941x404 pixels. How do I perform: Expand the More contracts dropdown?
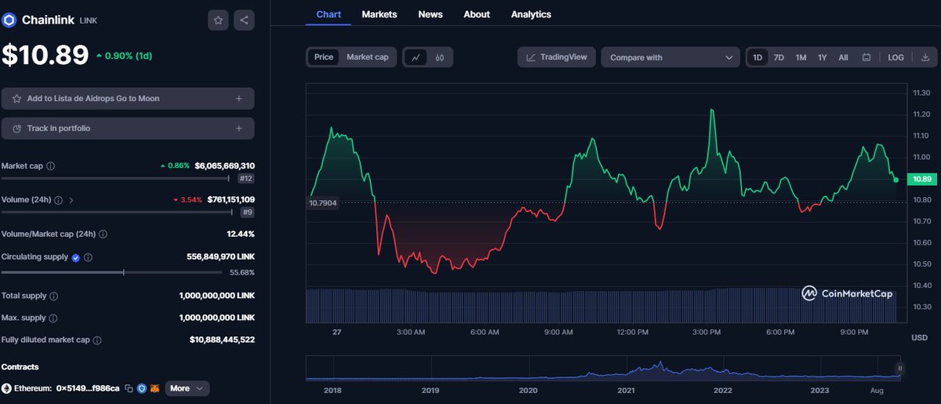point(187,388)
